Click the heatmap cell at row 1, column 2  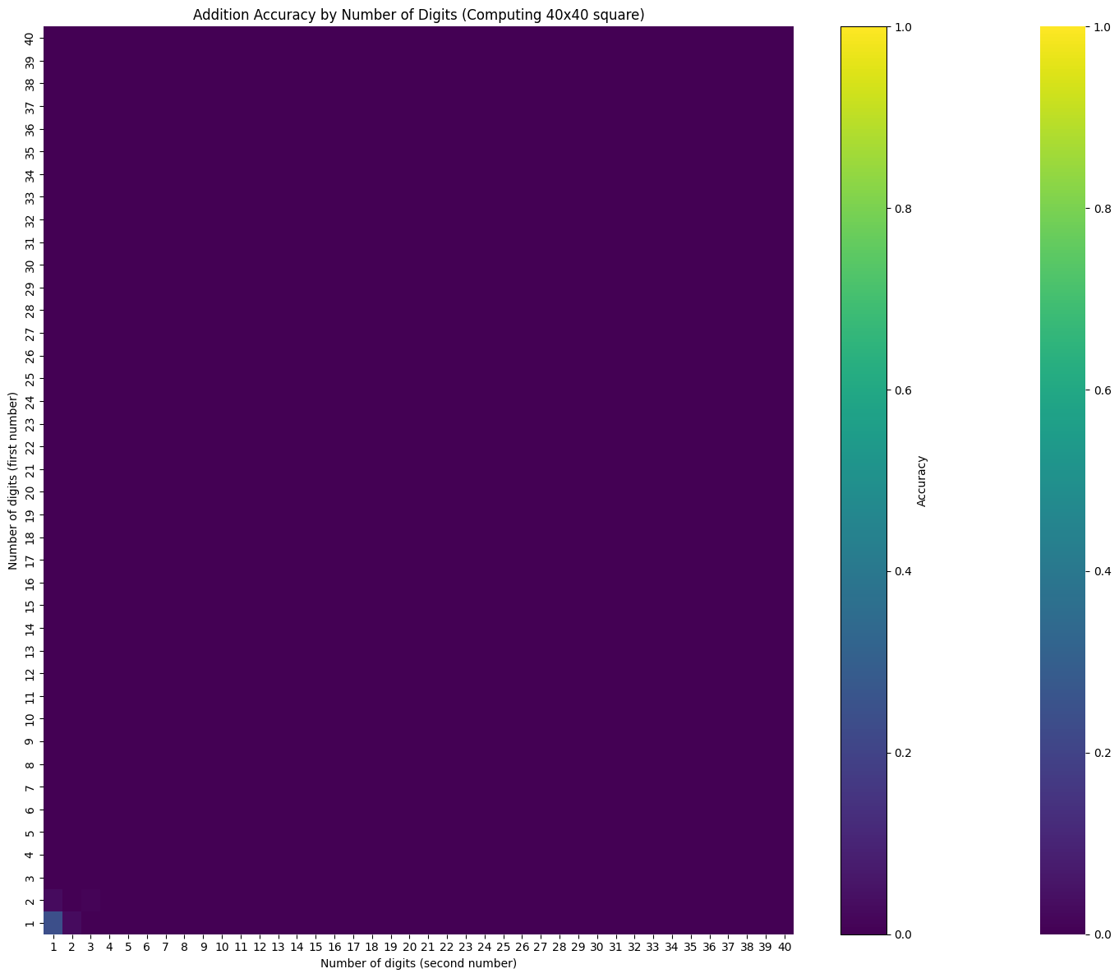pyautogui.click(x=71, y=923)
